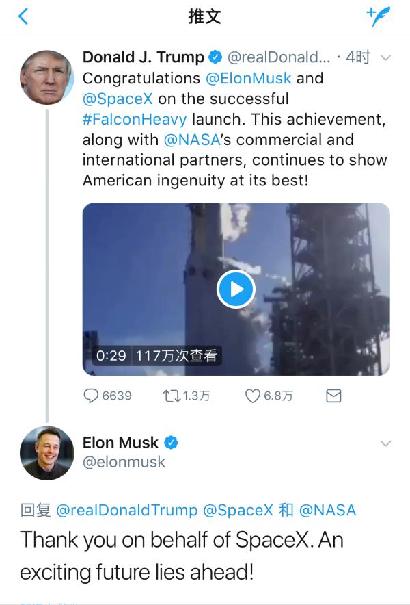Go back using the top-left arrow

[x=23, y=16]
